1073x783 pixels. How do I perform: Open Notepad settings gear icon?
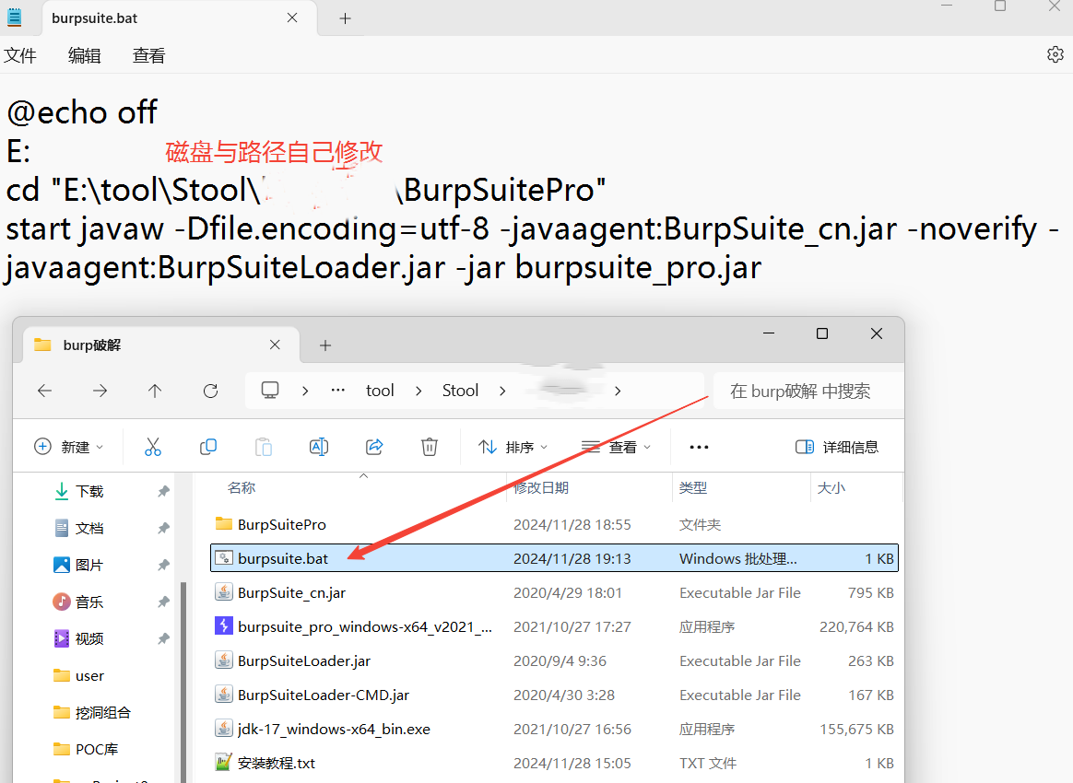(x=1055, y=54)
